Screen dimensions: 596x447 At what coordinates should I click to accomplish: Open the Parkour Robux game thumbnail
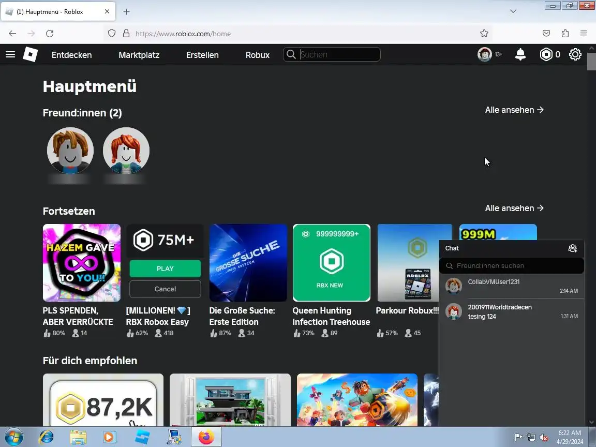tap(408, 263)
